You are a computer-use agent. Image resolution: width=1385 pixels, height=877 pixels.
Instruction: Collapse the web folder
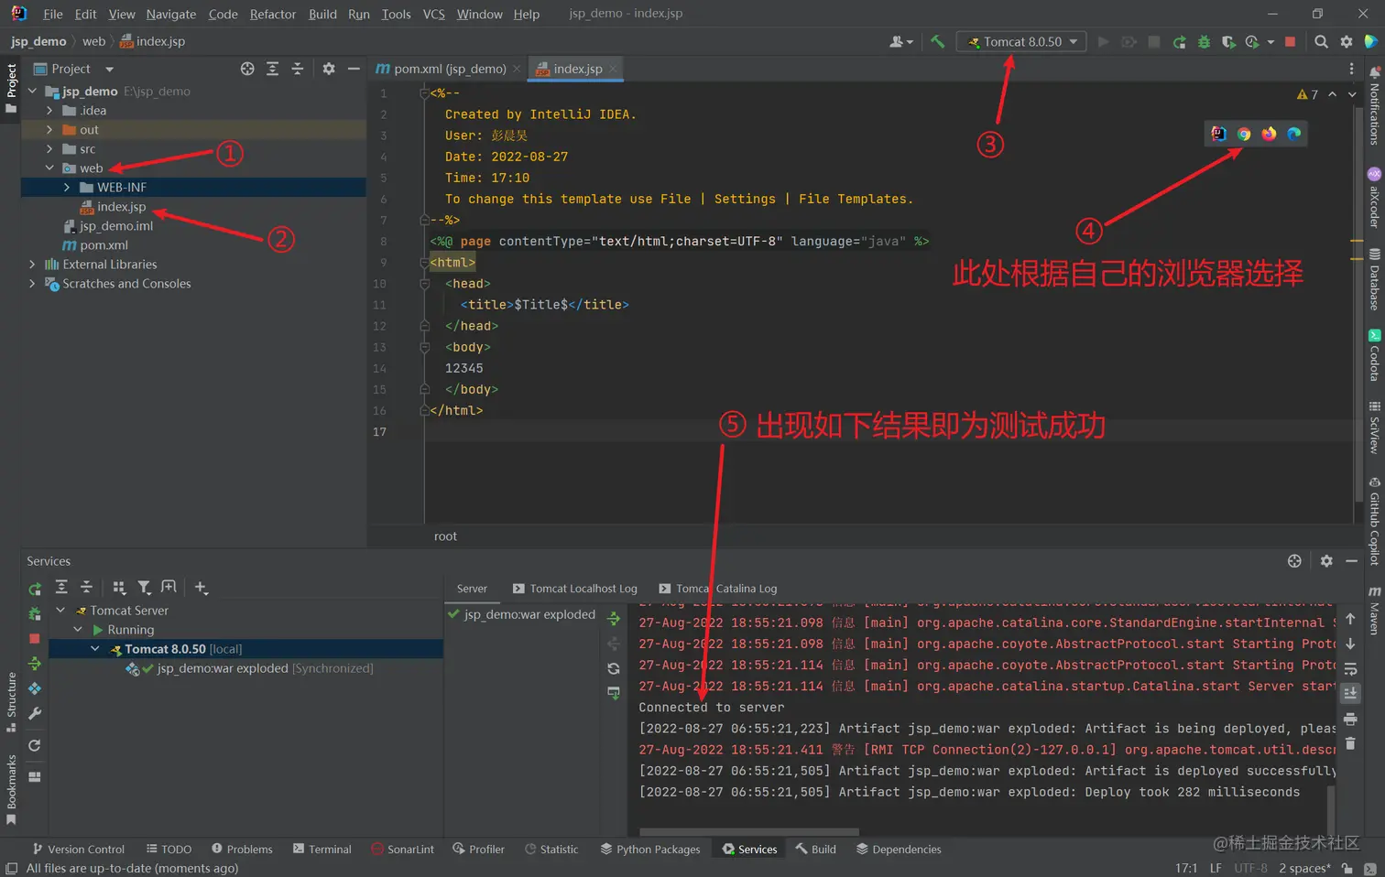[50, 168]
